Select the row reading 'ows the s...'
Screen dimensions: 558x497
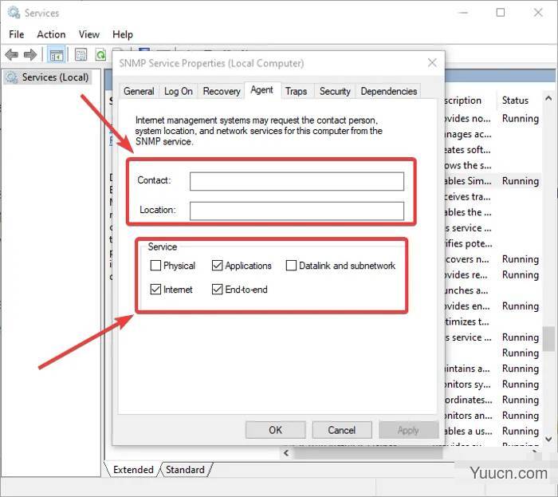[493, 165]
